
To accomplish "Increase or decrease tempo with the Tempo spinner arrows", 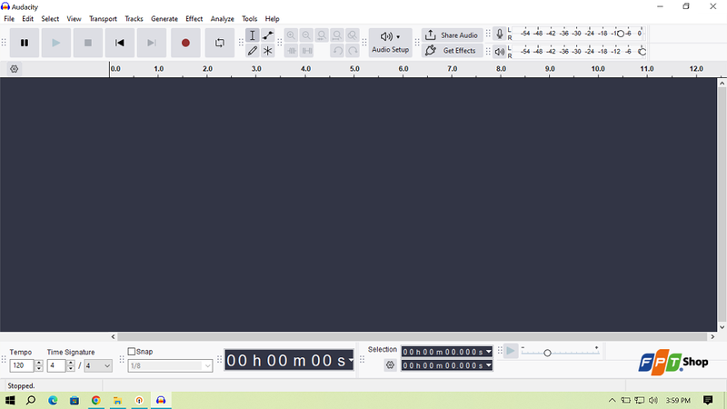I will coord(39,365).
